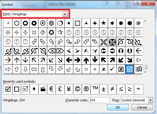Choose the diamond with question mark symbol
The height and width of the screenshot is (114, 157).
(43, 32)
